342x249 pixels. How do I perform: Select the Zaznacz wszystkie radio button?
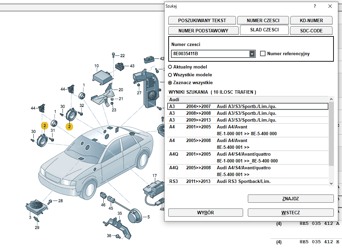click(170, 83)
